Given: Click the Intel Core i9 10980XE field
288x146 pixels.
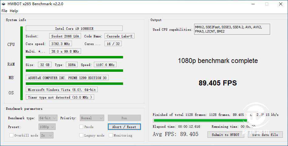Looking at the screenshot, I should (74, 29).
